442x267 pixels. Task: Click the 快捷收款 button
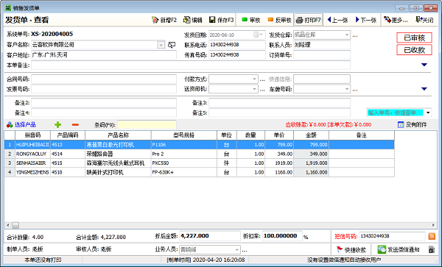coord(351,249)
